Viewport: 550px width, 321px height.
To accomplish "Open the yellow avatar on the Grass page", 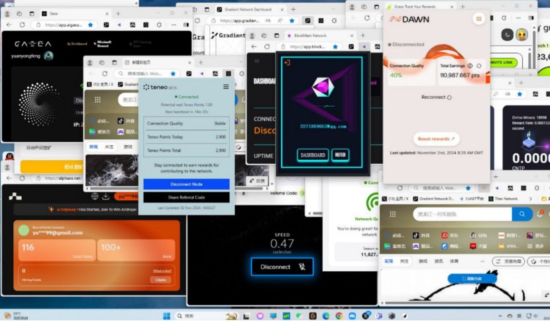I will (522, 34).
